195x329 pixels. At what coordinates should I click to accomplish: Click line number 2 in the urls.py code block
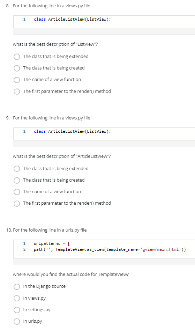(x=24, y=249)
